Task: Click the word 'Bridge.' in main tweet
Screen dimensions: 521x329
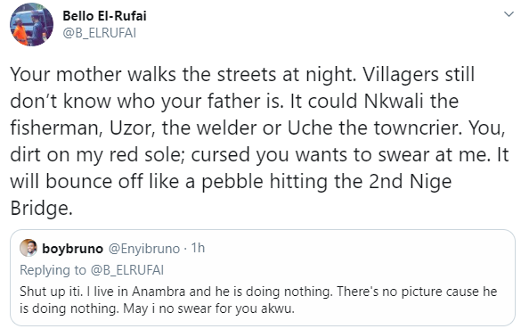Action: click(x=41, y=208)
